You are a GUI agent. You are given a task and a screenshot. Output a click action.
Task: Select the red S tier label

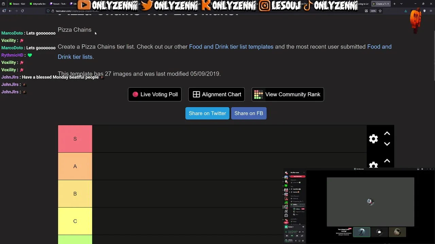click(75, 139)
